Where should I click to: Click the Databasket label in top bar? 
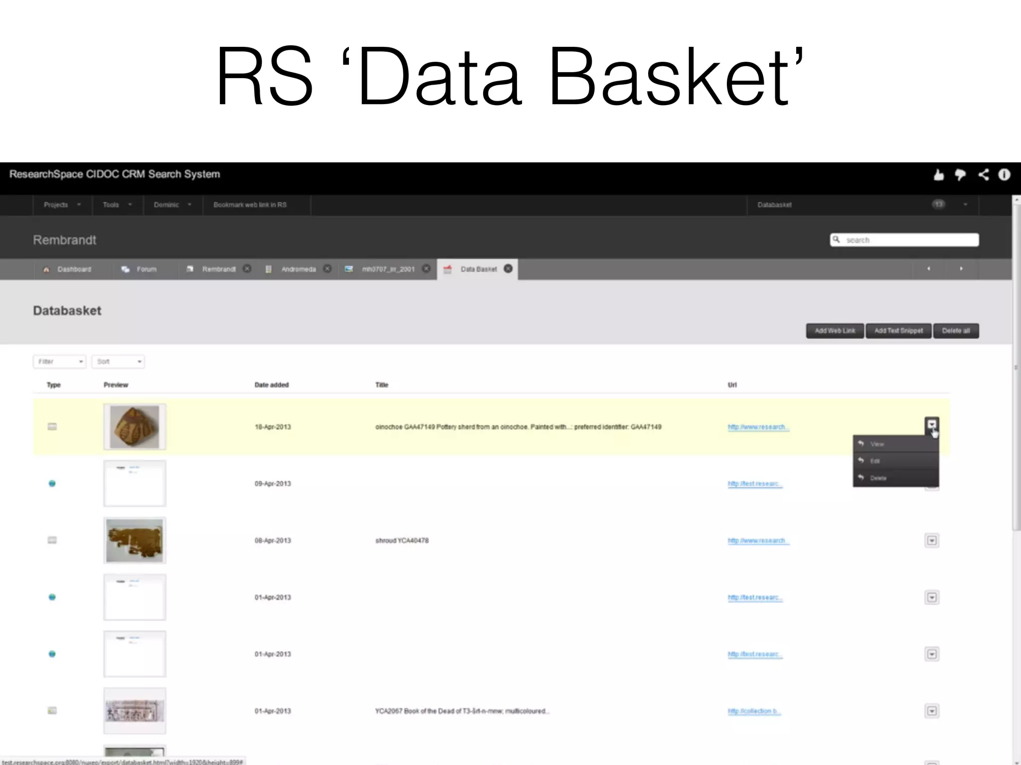pyautogui.click(x=774, y=205)
